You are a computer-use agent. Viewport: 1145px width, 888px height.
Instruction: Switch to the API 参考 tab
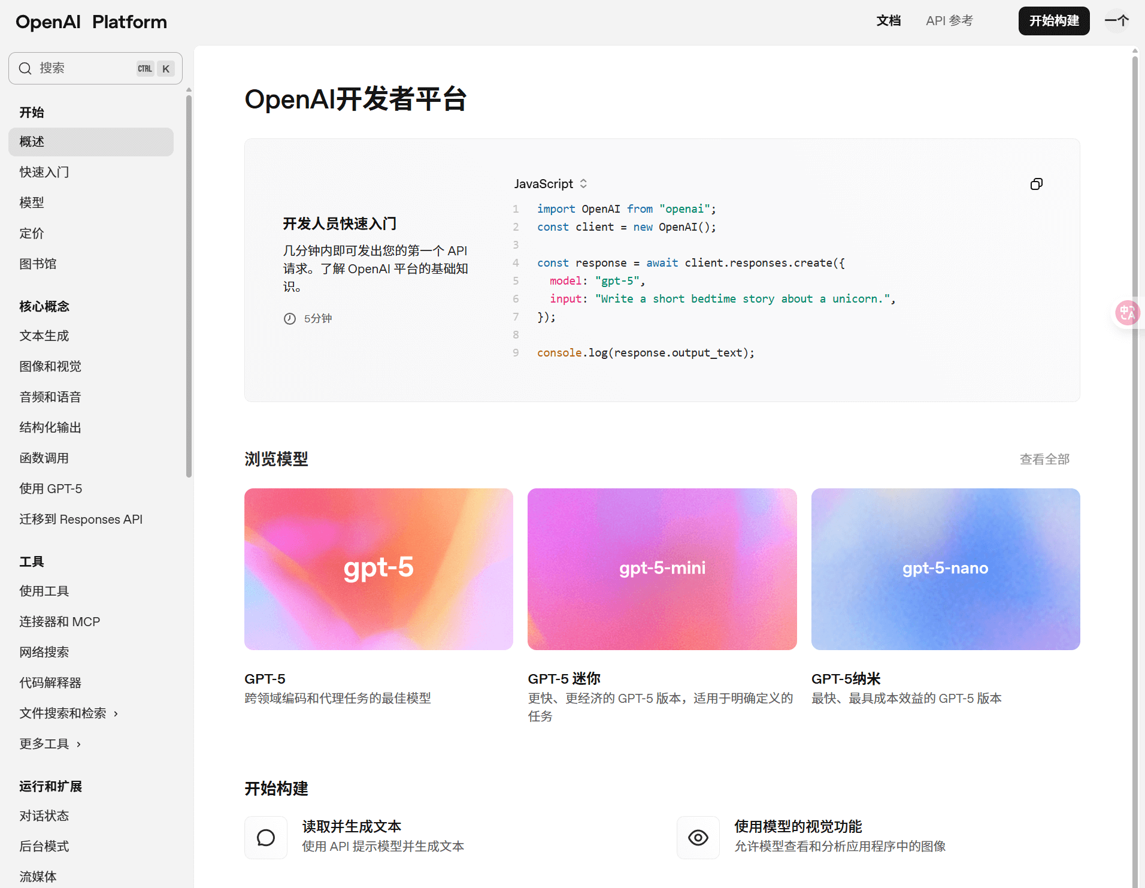point(949,21)
